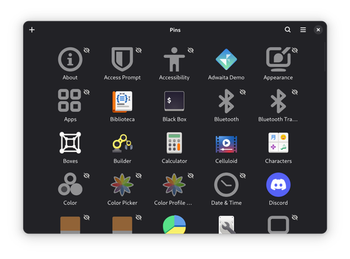Screen dimensions: 350x259
Task: Click the 'Discord' label text
Action: [278, 203]
